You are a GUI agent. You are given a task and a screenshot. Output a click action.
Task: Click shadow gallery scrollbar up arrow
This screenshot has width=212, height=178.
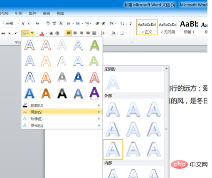pos(166,69)
